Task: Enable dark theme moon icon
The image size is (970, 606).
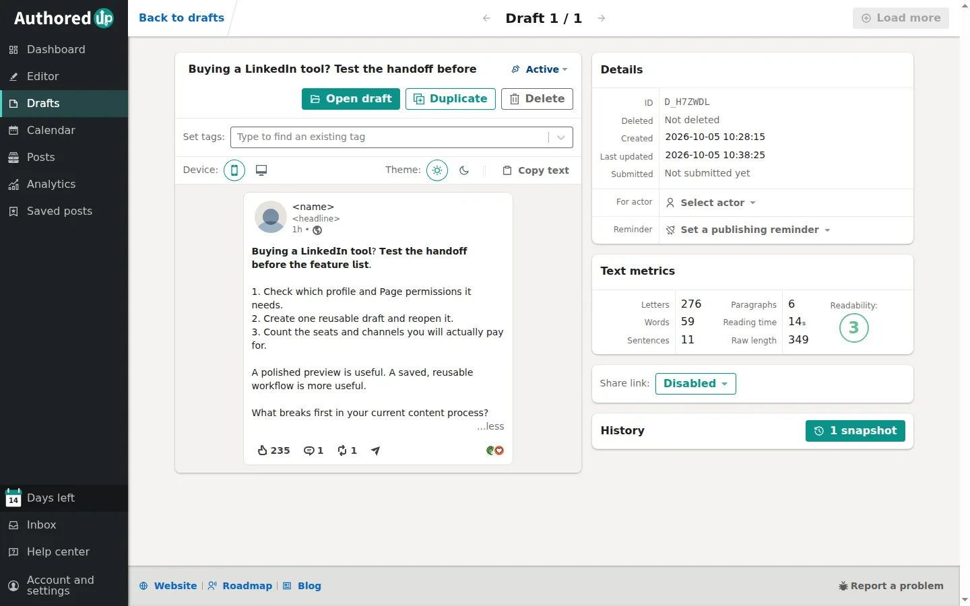Action: (464, 170)
